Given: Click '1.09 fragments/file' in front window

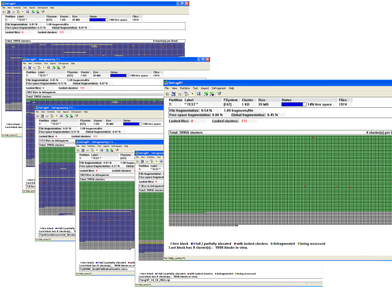Looking at the screenshot, I should pyautogui.click(x=238, y=110).
